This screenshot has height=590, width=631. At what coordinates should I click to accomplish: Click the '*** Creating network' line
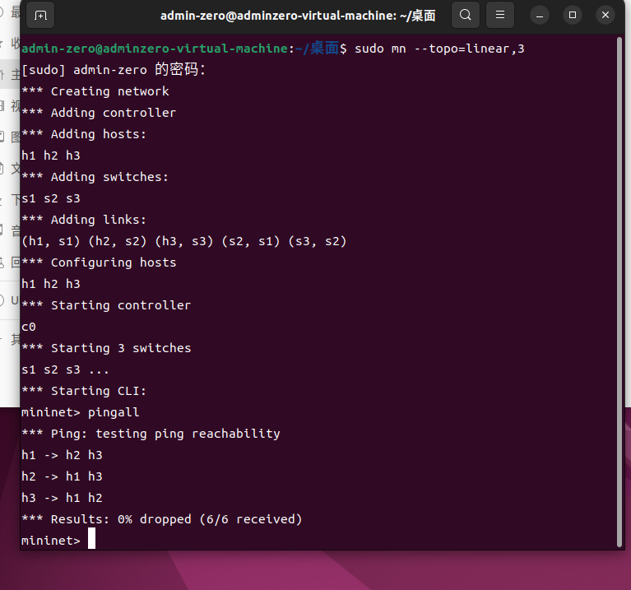(x=95, y=91)
